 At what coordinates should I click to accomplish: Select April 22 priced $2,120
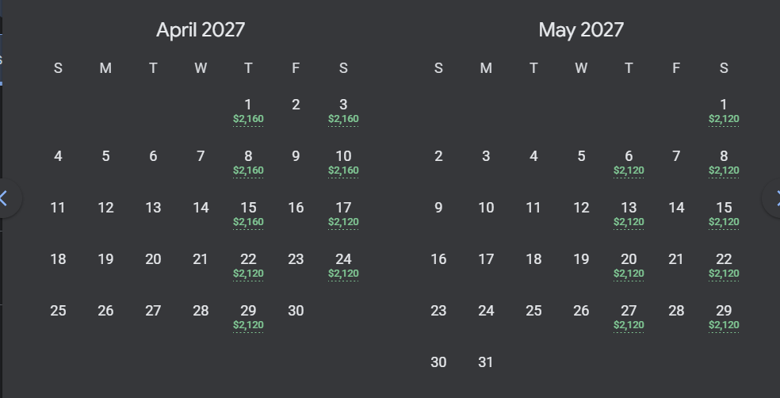coord(248,266)
